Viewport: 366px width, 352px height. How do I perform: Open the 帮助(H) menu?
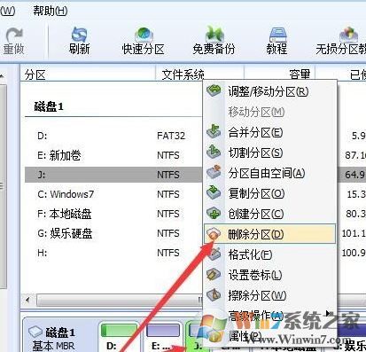click(x=50, y=11)
